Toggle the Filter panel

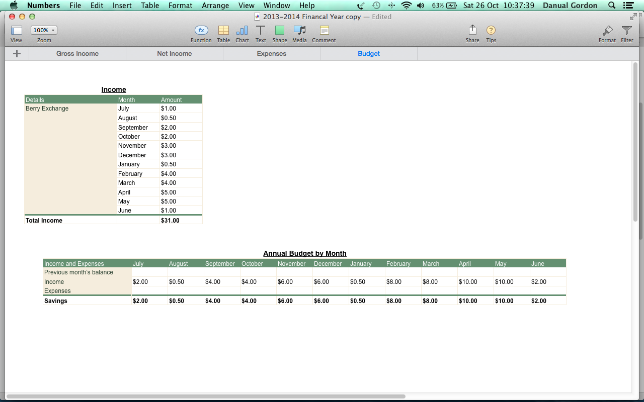627,31
